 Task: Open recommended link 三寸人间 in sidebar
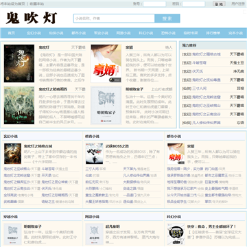click(199, 89)
